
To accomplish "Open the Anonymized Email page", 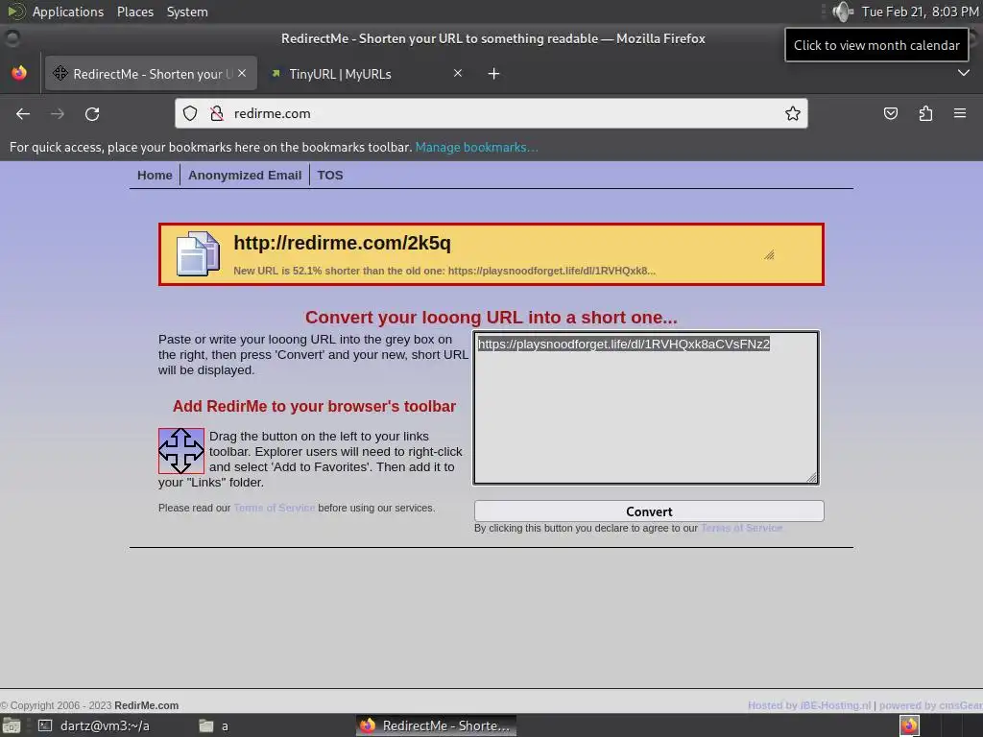I will point(245,176).
